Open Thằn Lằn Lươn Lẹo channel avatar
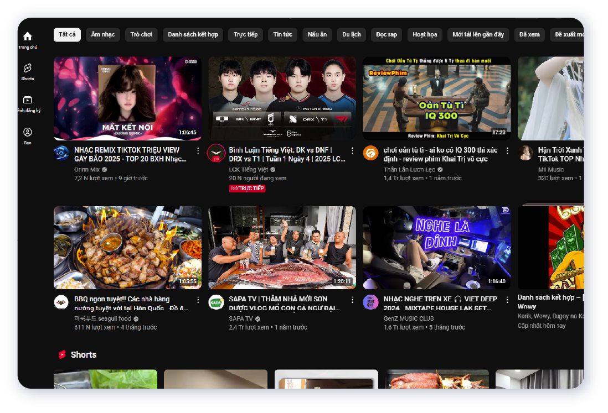The image size is (608, 413). pyautogui.click(x=370, y=153)
